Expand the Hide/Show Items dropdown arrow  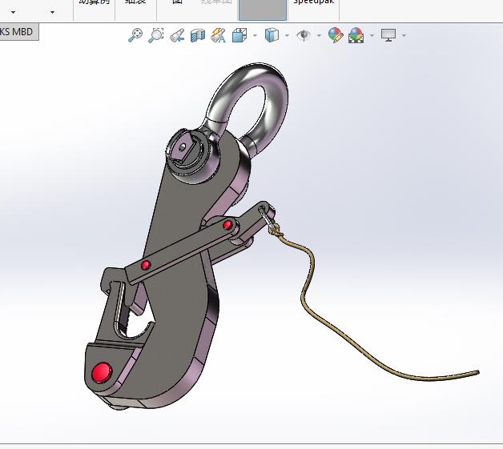point(319,35)
